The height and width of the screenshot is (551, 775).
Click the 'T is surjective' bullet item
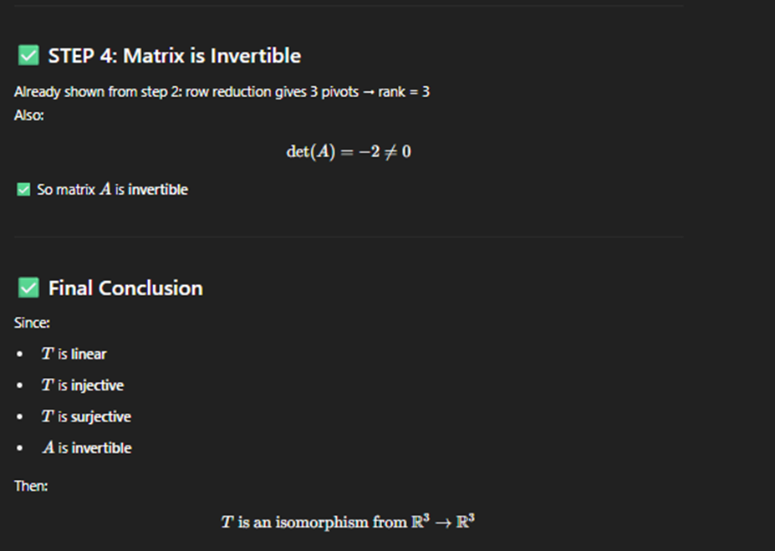point(86,416)
